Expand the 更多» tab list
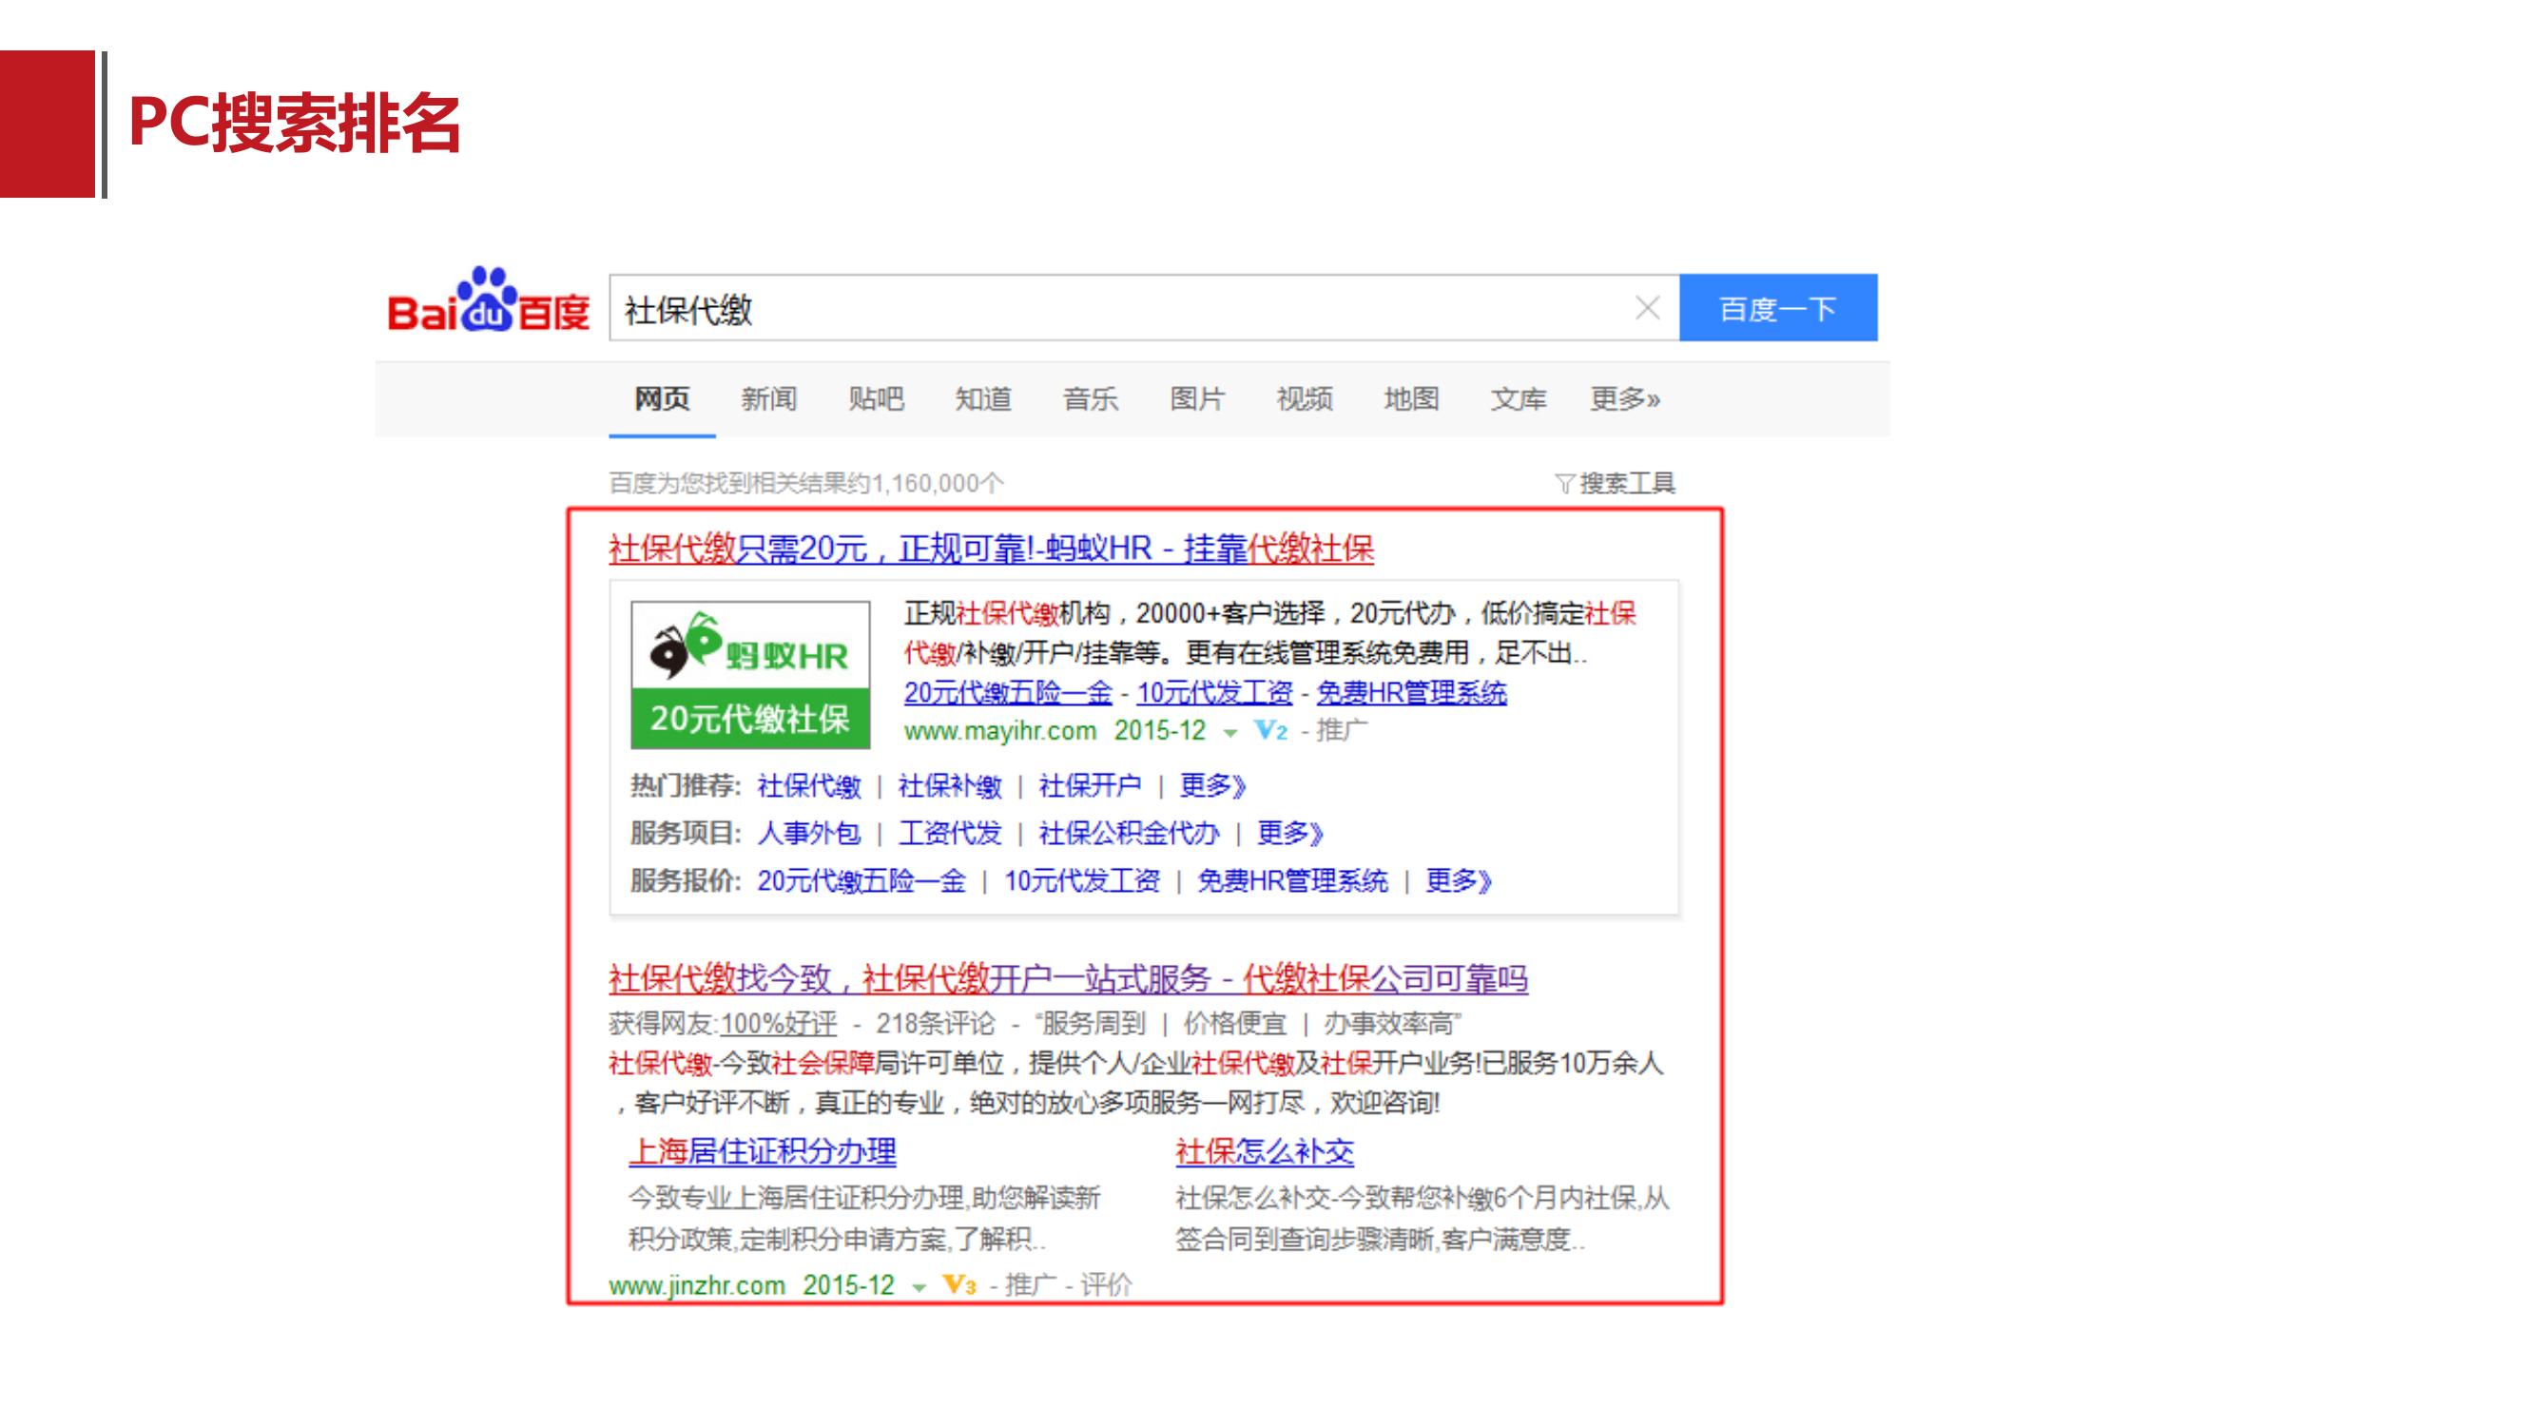The height and width of the screenshot is (1426, 2536). [x=1625, y=398]
